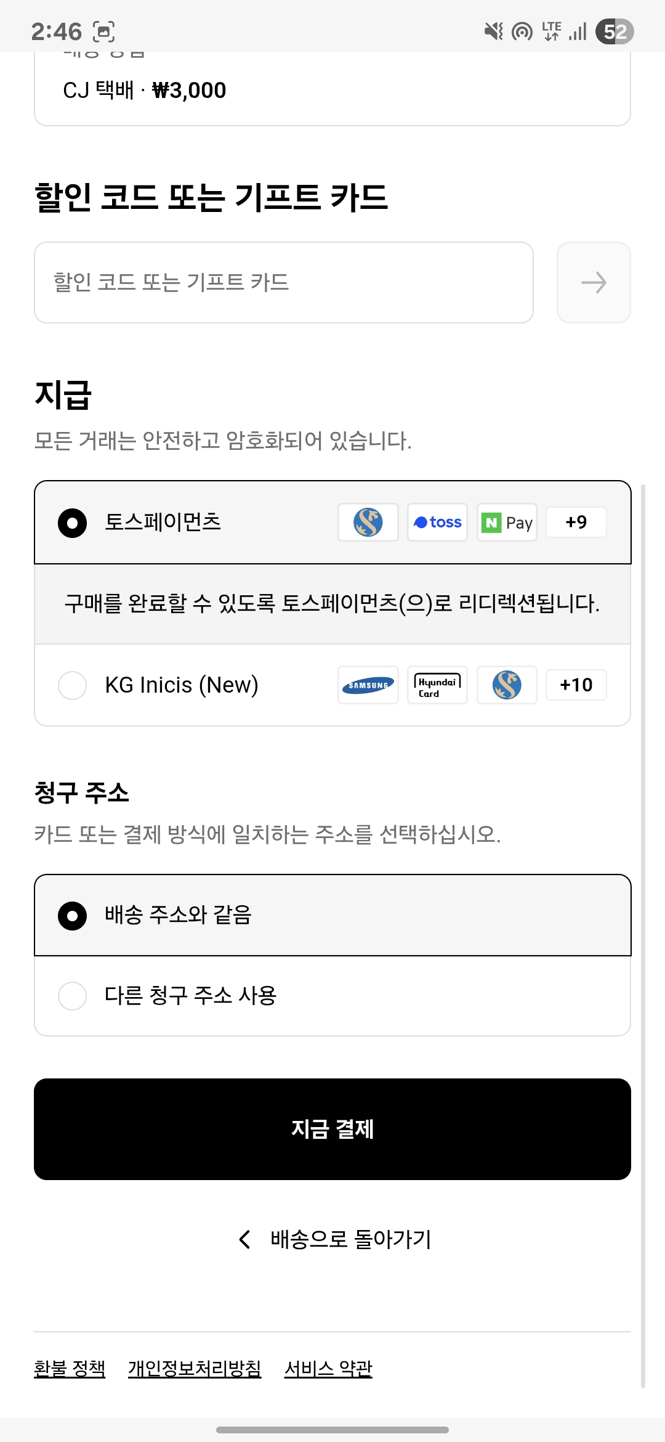Viewport: 665px width, 1442px height.
Task: Click the Shinhan logo in 토스페이먼츠 row
Action: [368, 523]
